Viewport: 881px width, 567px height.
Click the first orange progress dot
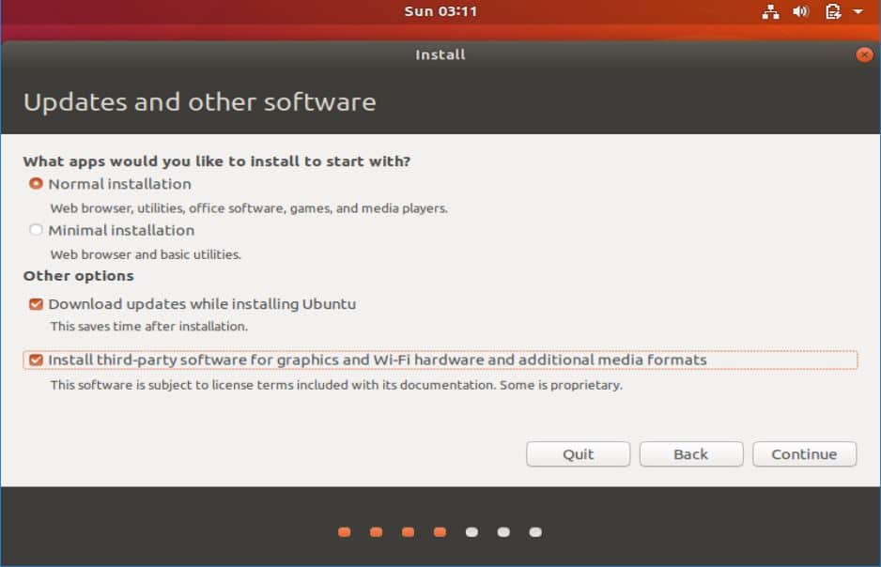(345, 531)
